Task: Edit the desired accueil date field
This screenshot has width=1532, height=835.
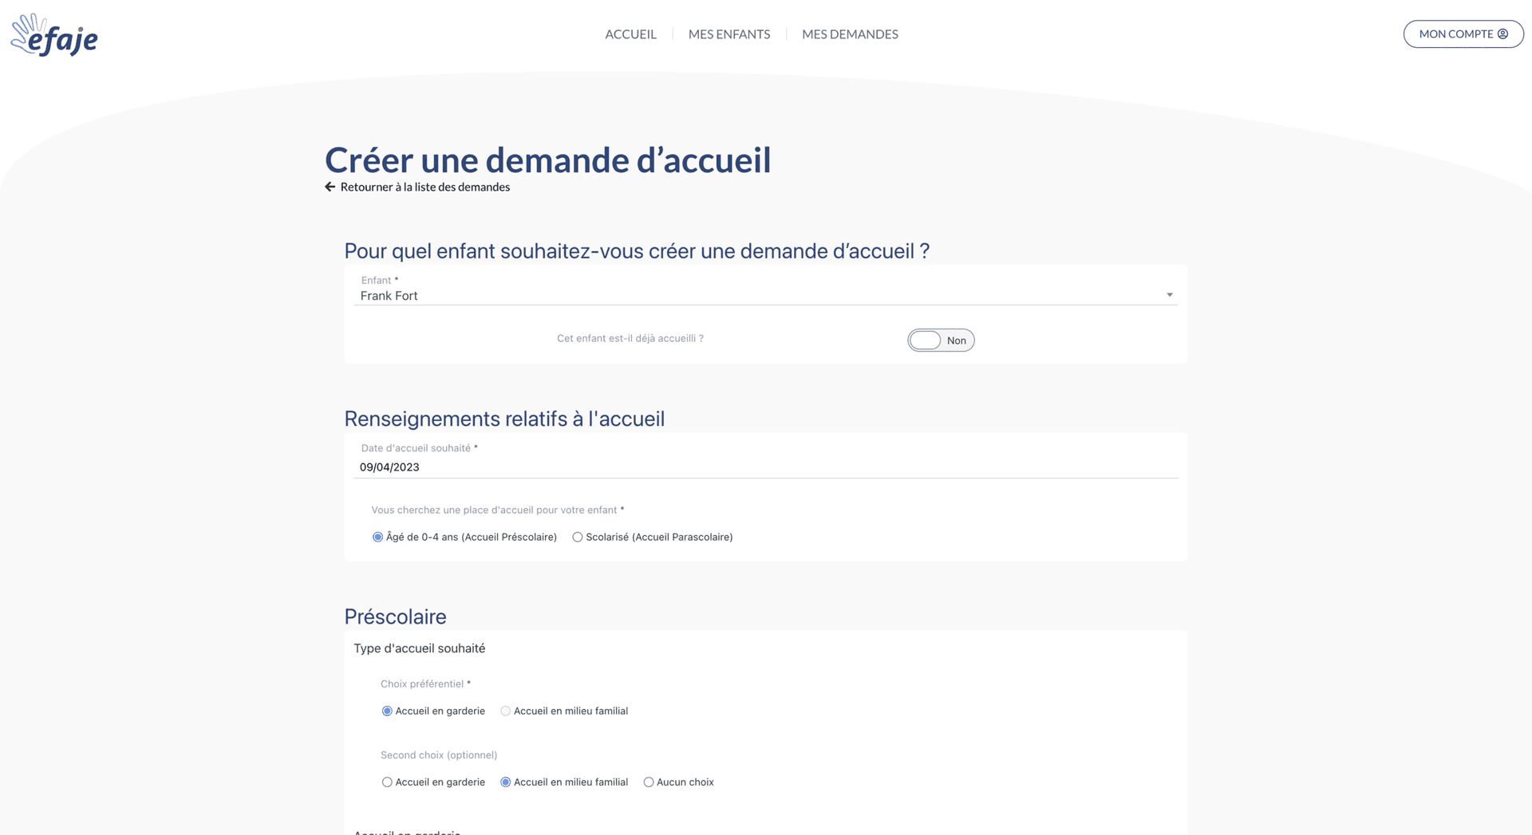Action: tap(764, 467)
